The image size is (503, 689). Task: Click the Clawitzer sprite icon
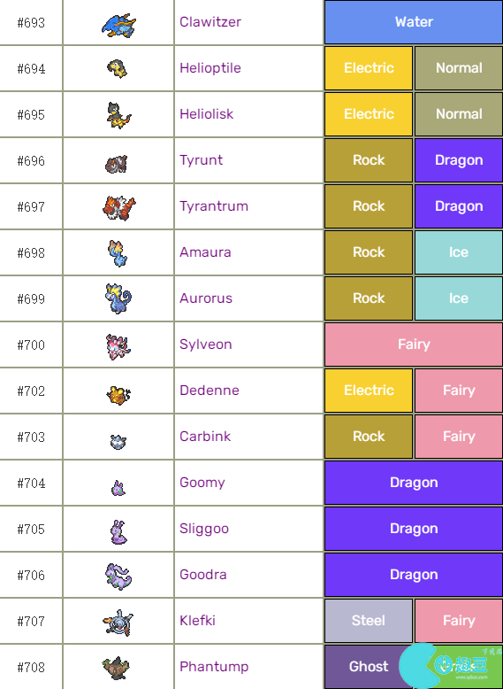pyautogui.click(x=118, y=25)
